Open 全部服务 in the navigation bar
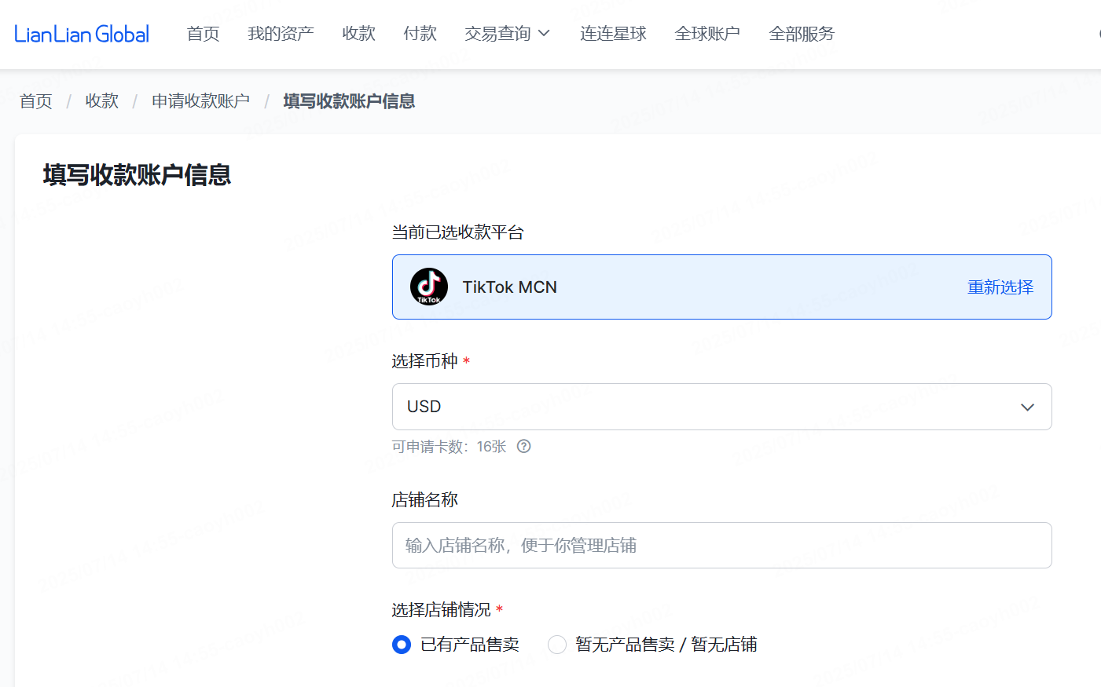Image resolution: width=1101 pixels, height=687 pixels. pos(802,34)
